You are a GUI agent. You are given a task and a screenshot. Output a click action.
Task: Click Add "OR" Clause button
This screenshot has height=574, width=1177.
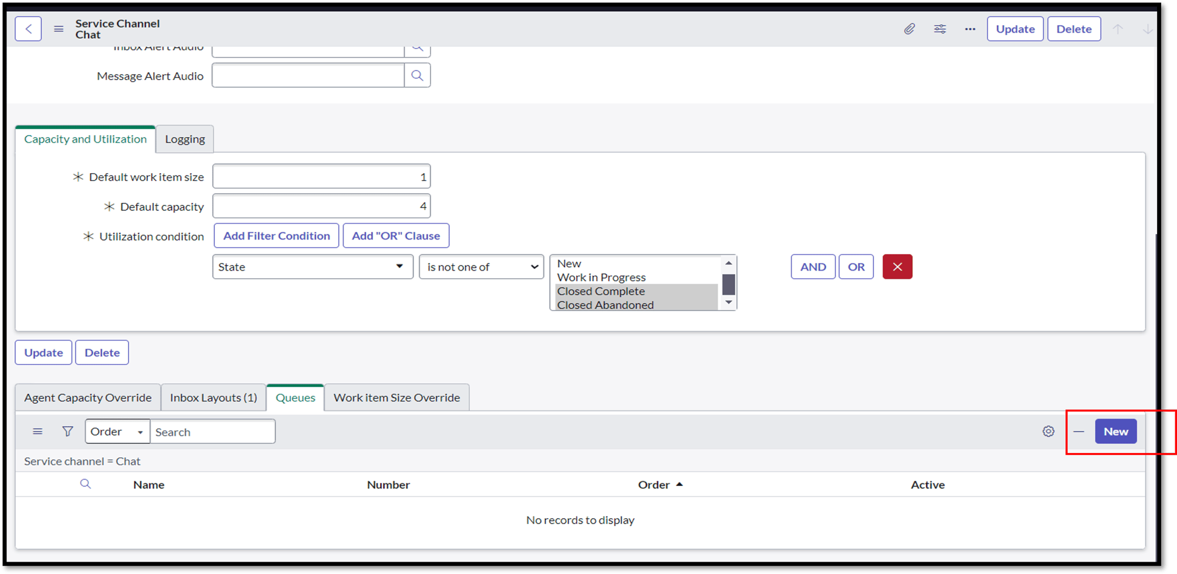(x=395, y=235)
